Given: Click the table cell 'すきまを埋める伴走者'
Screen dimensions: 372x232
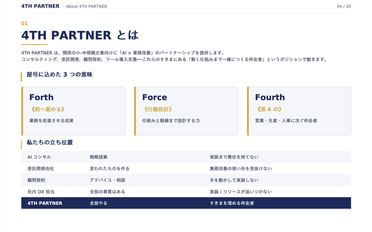Looking at the screenshot, I should (x=232, y=203).
